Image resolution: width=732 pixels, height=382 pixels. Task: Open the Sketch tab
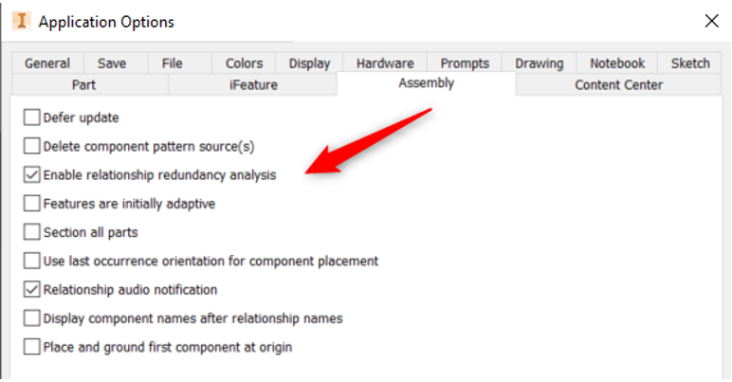[x=690, y=63]
